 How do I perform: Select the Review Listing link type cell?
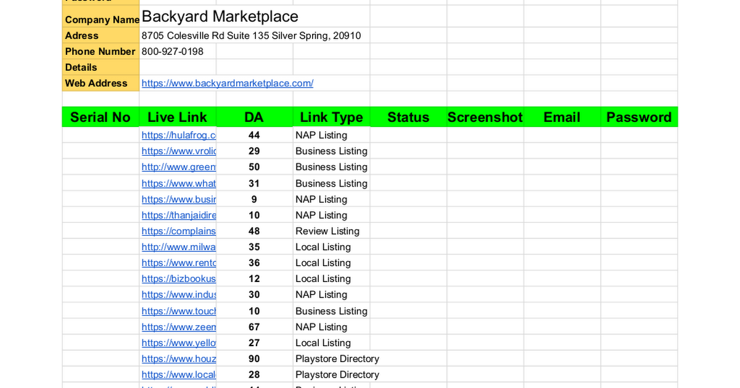coord(331,231)
